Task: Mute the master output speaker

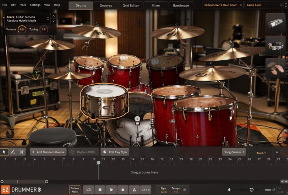Action: (229, 190)
